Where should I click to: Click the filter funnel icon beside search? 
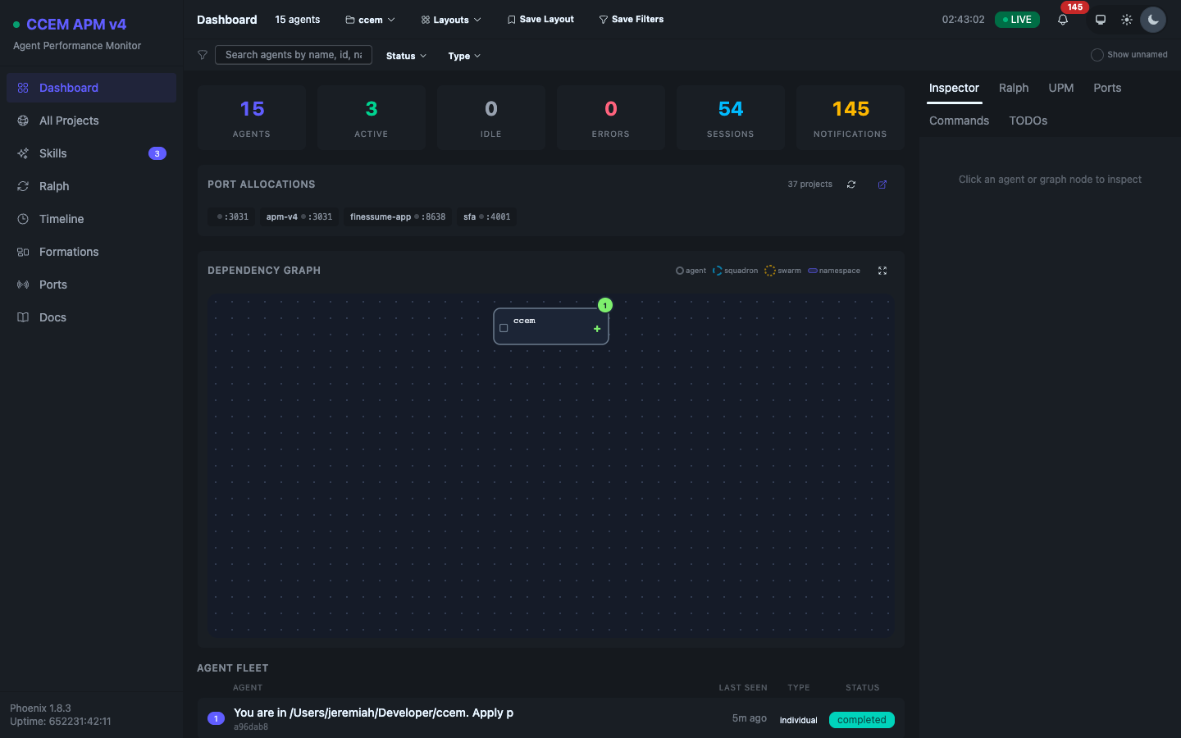(203, 55)
